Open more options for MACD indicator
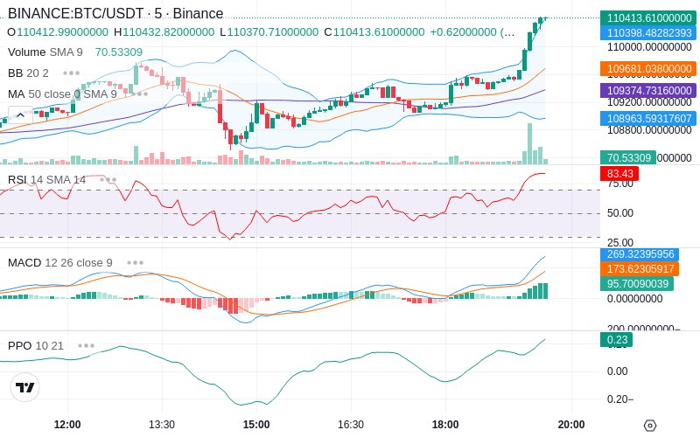Screen dimensions: 700x437 [x=135, y=263]
